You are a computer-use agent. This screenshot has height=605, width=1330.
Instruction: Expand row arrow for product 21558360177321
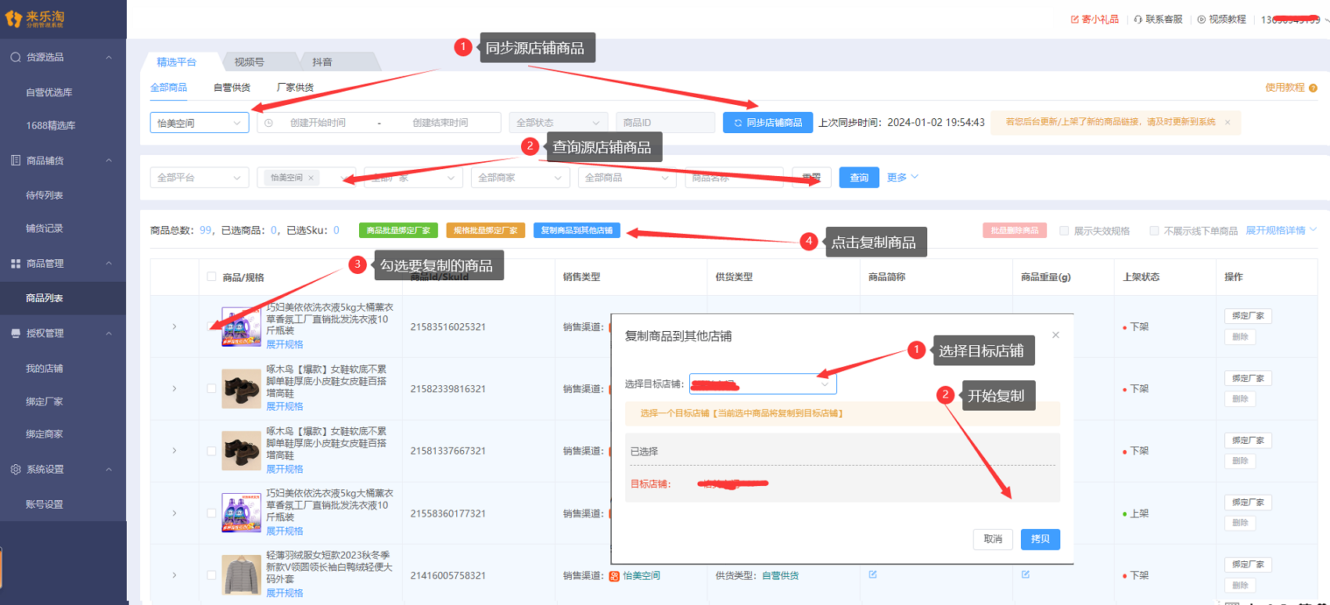point(174,513)
